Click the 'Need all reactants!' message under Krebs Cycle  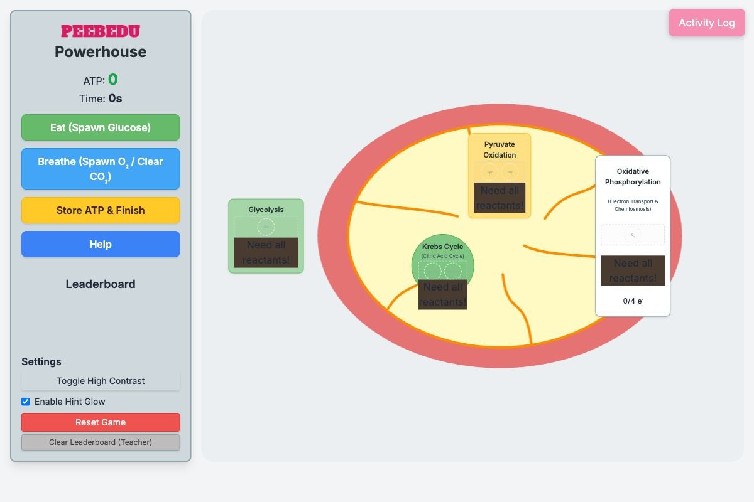(x=443, y=295)
